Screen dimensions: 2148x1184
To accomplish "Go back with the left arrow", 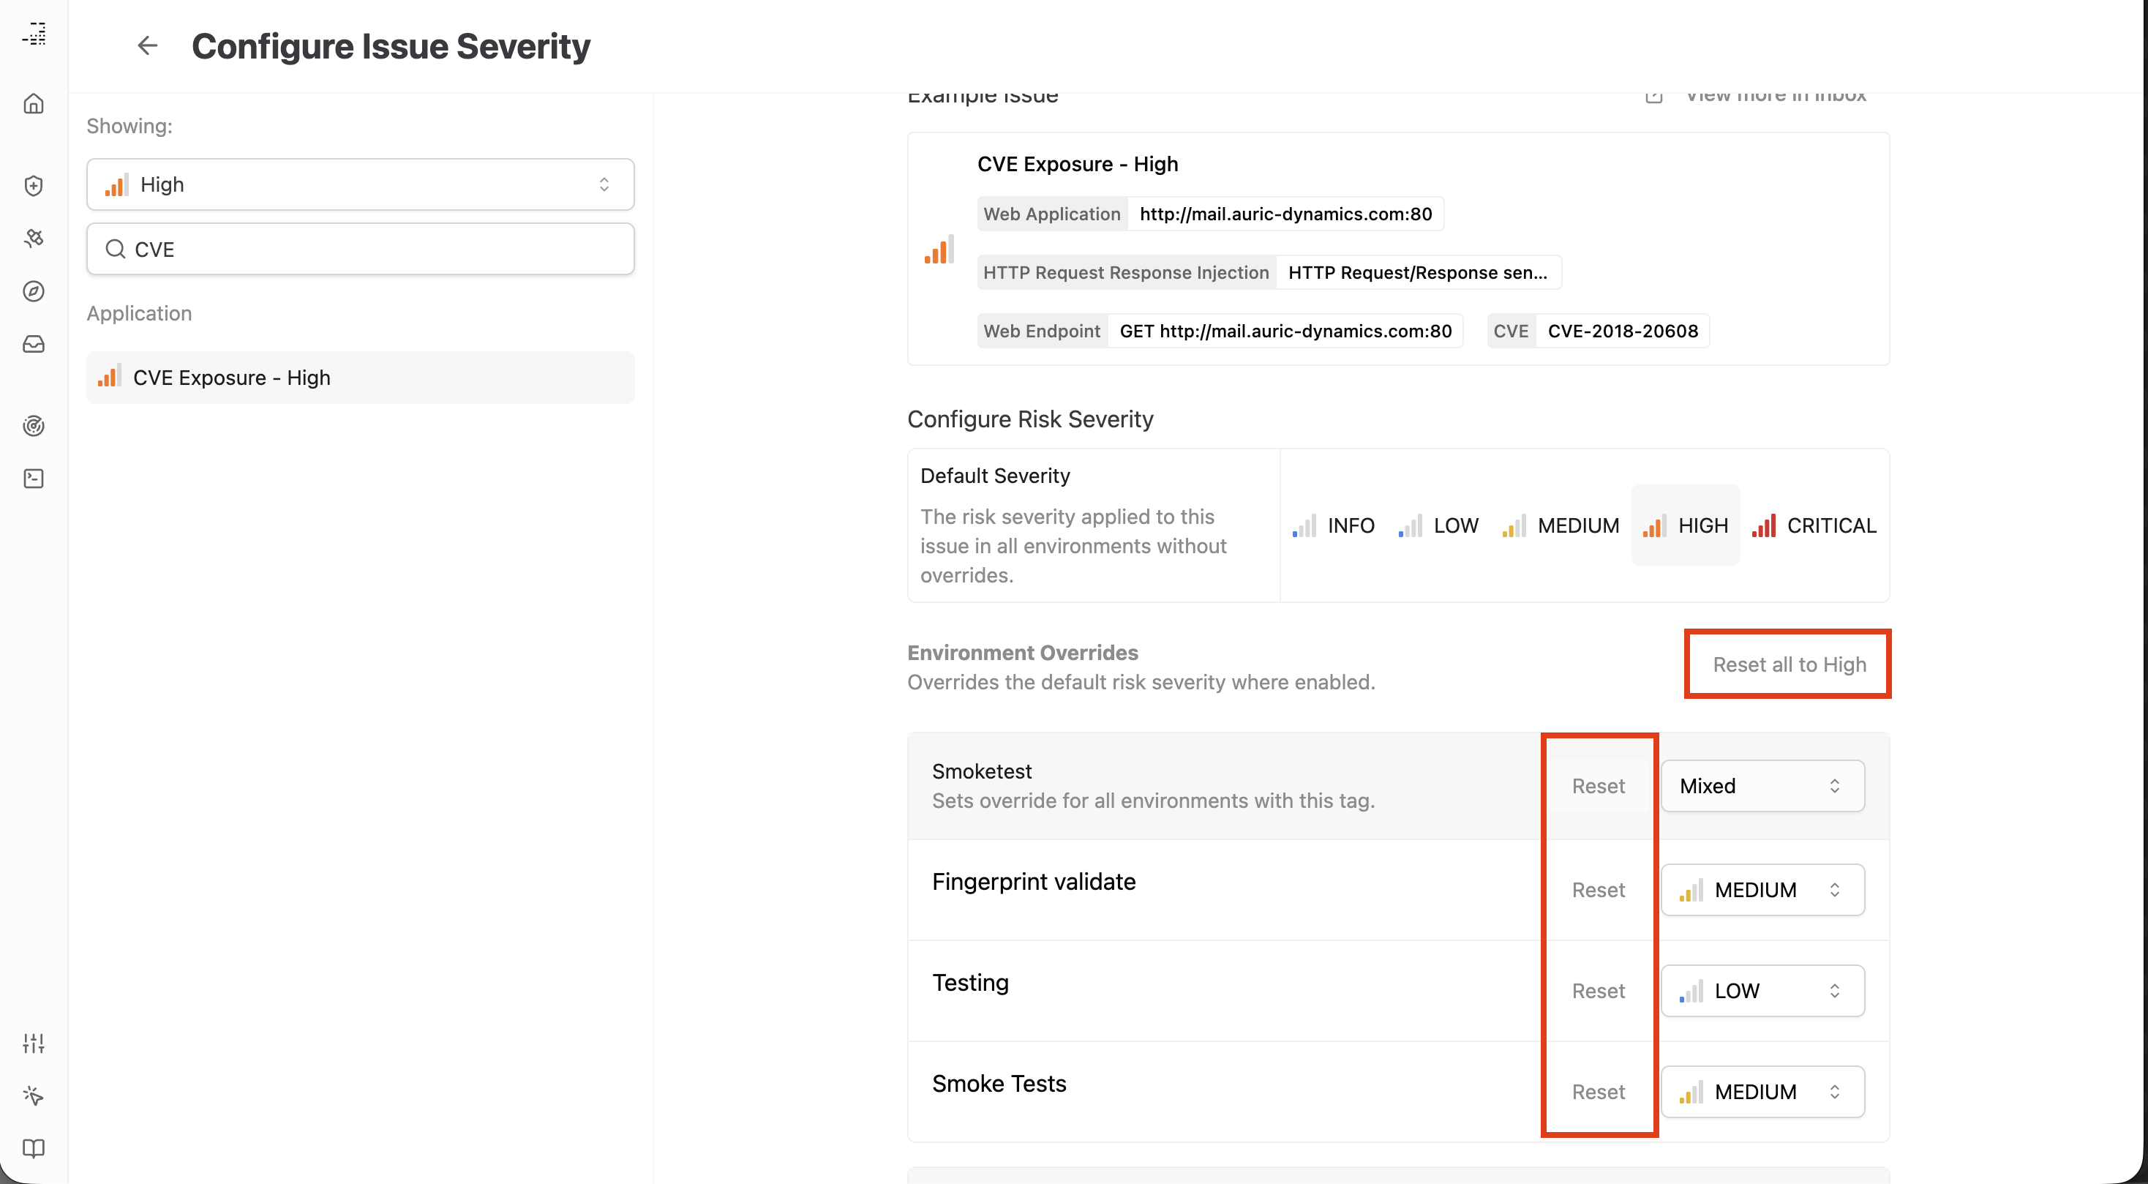I will click(x=148, y=46).
